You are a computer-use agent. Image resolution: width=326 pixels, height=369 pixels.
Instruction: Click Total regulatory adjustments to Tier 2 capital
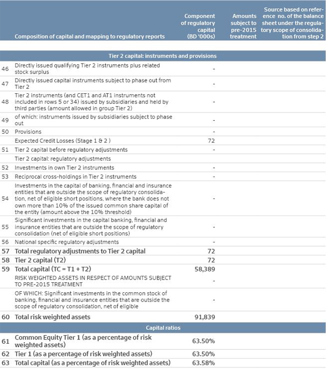coord(80,251)
